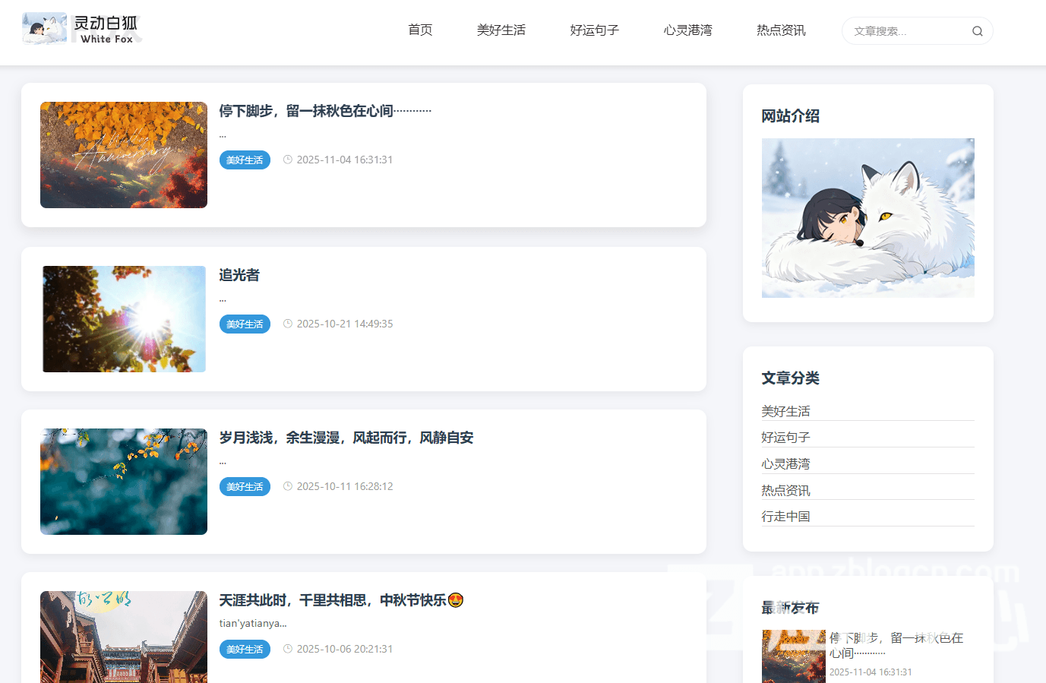Click the clock icon beside 2025-11-04 timestamp
The height and width of the screenshot is (683, 1046).
pyautogui.click(x=287, y=160)
